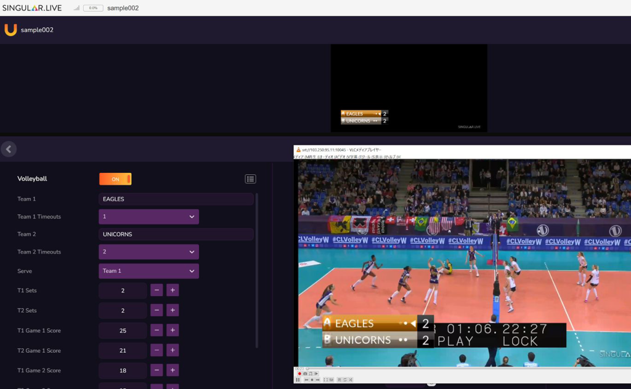
Task: Click the back arrow circle button
Action: [x=9, y=149]
